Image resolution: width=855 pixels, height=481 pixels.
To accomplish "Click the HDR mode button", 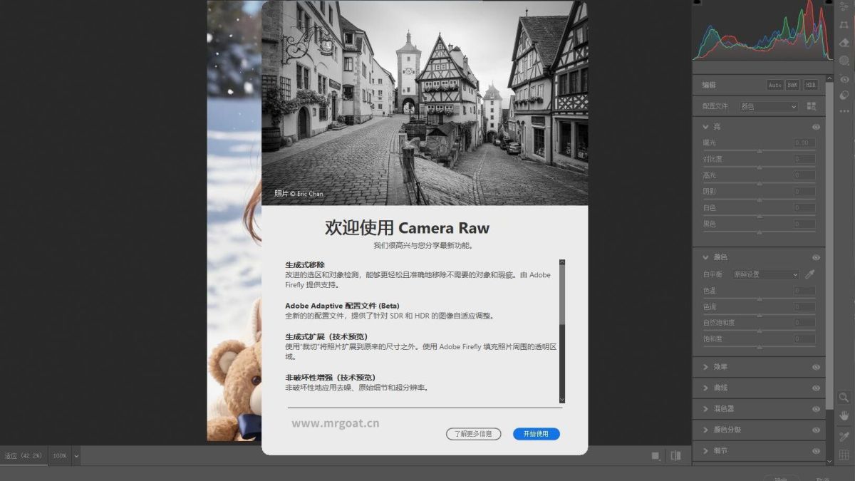I will pos(810,85).
